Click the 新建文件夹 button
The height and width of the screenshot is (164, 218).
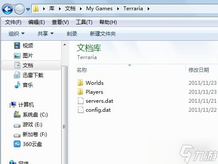[x=103, y=34]
